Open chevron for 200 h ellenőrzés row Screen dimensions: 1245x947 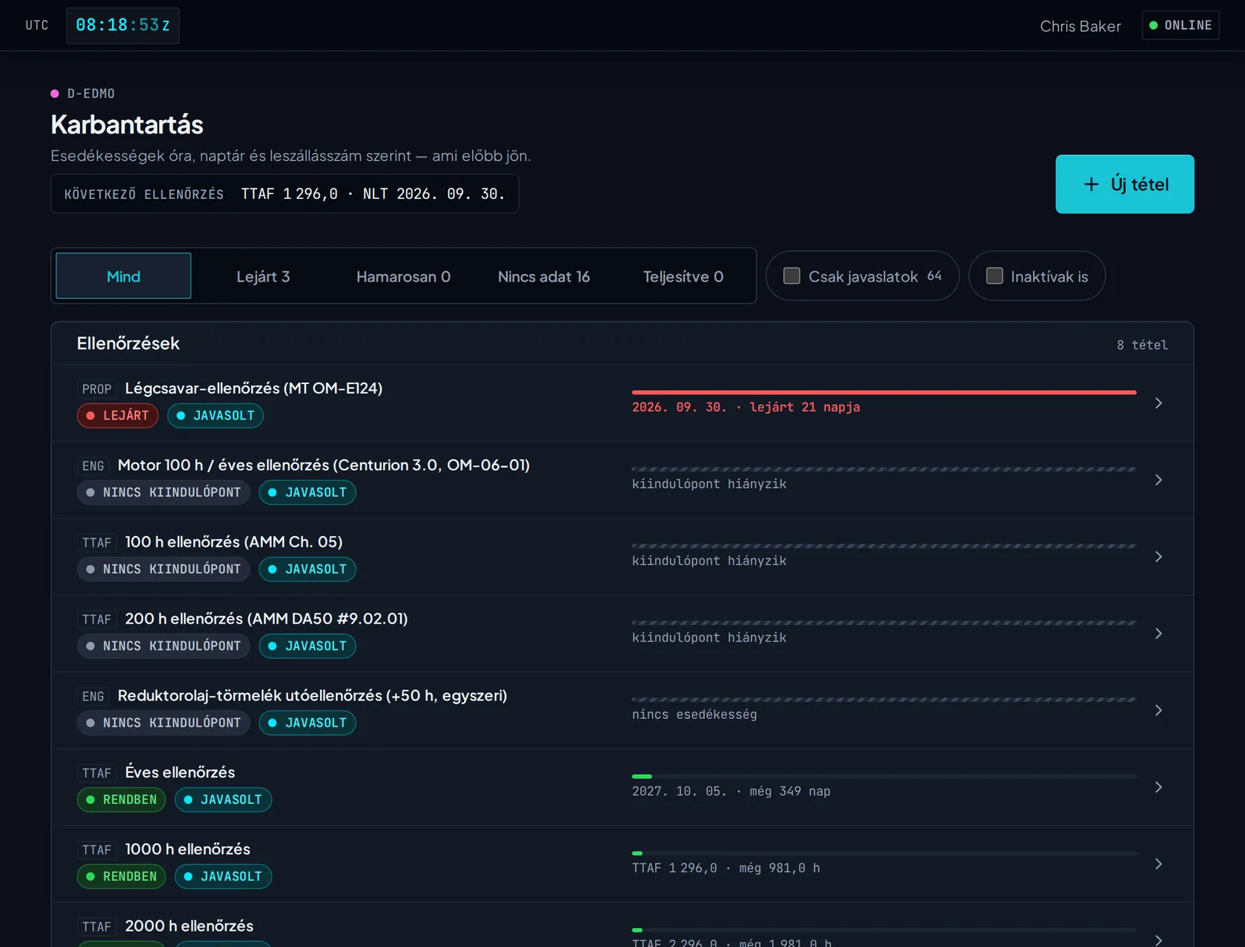point(1158,633)
